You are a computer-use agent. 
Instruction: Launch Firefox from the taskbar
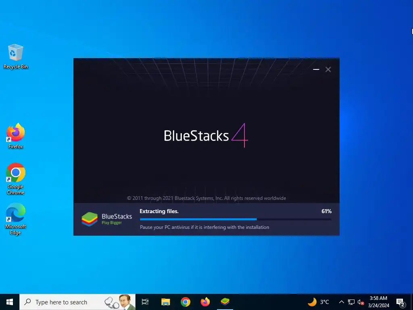pos(205,302)
